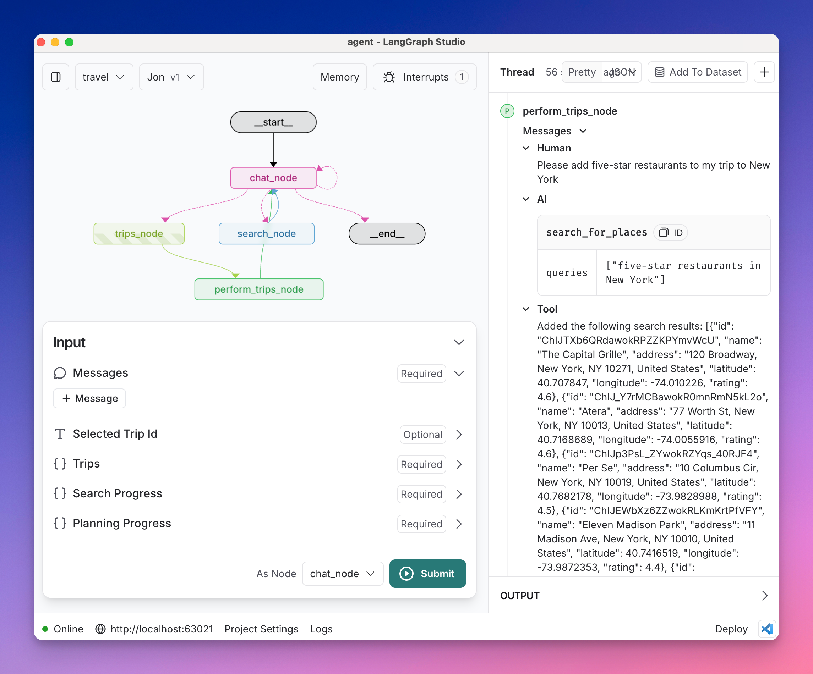The image size is (813, 674).
Task: Expand the Selected Trip Id field
Action: (459, 434)
